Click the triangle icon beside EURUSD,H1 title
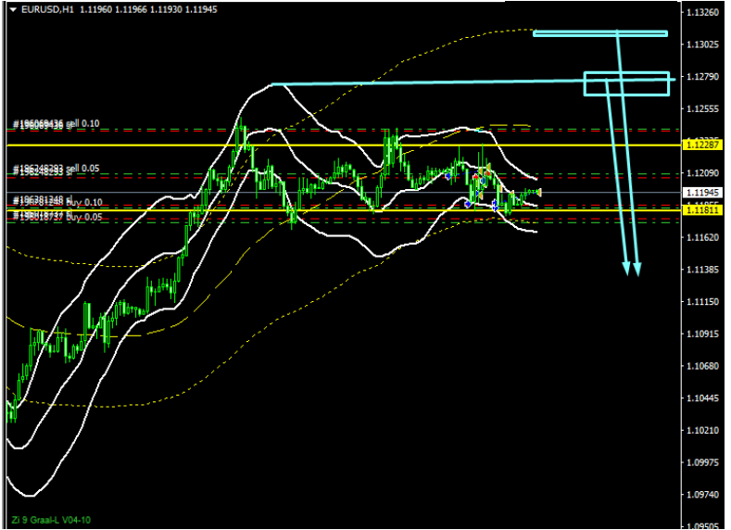 pos(12,8)
